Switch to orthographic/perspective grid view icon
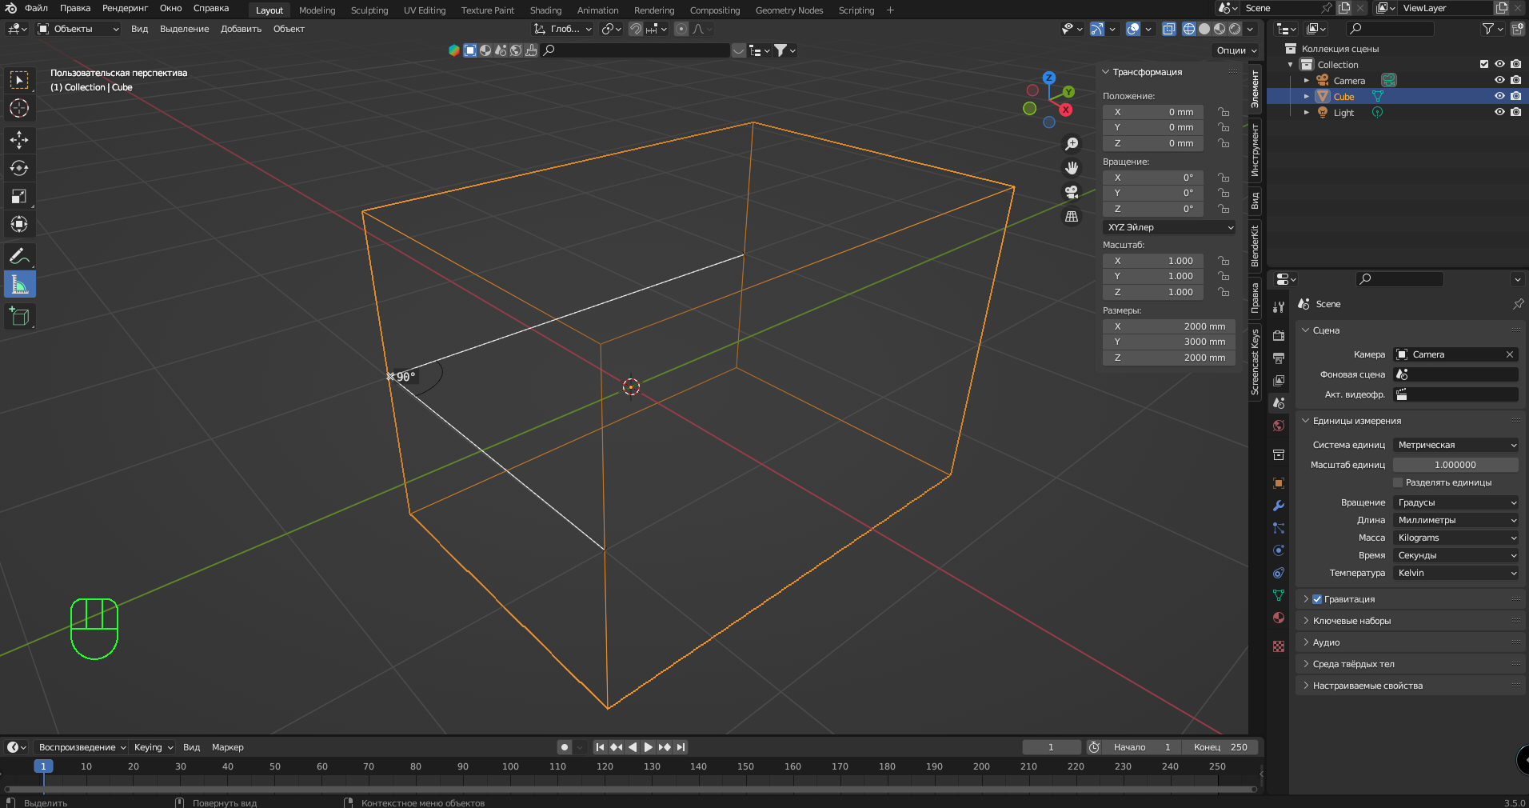The height and width of the screenshot is (808, 1529). [x=1072, y=217]
